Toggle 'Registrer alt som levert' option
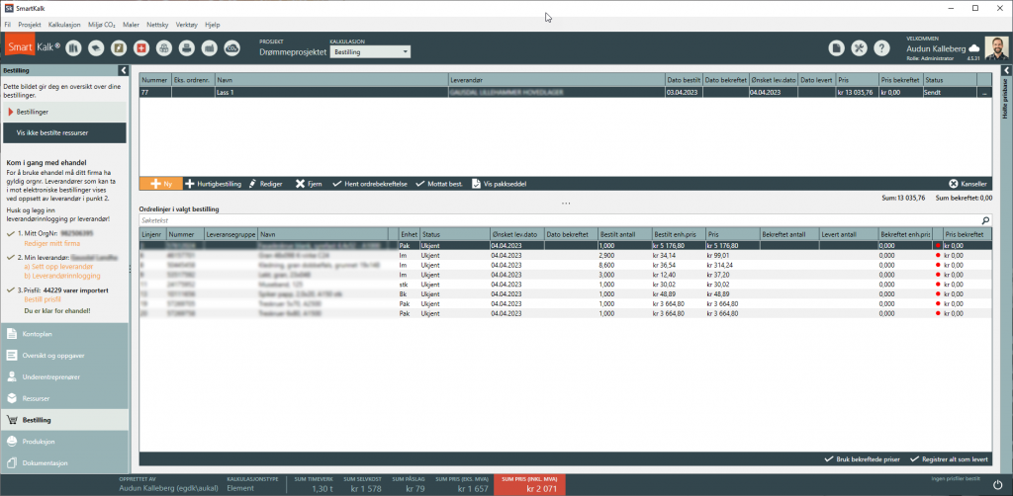This screenshot has width=1013, height=496. 949,459
